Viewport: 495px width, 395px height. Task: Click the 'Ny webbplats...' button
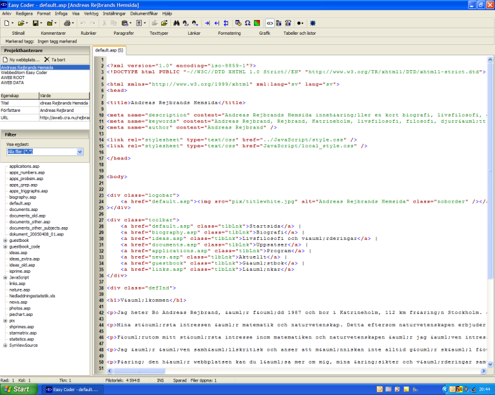(x=21, y=60)
